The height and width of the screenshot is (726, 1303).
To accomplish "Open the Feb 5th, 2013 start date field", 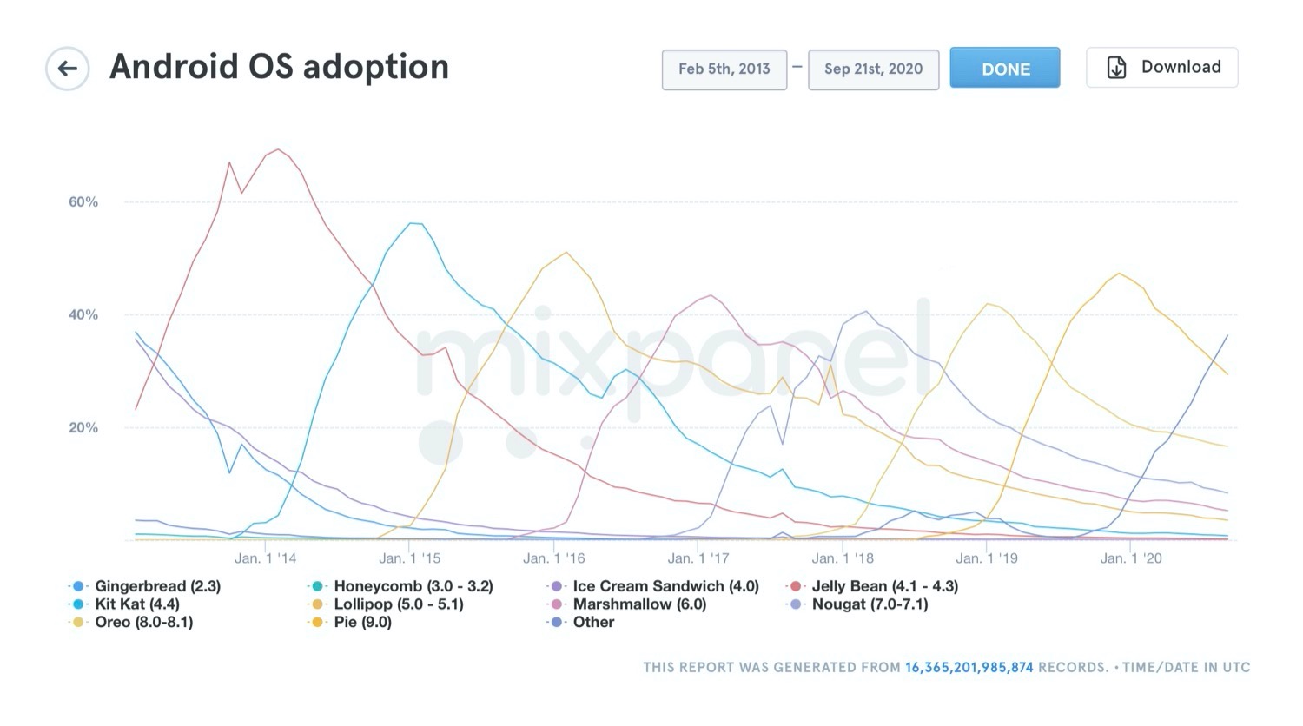I will [x=724, y=69].
